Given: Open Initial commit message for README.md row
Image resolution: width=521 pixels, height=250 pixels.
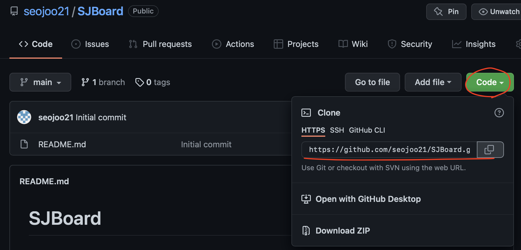Looking at the screenshot, I should tap(206, 144).
